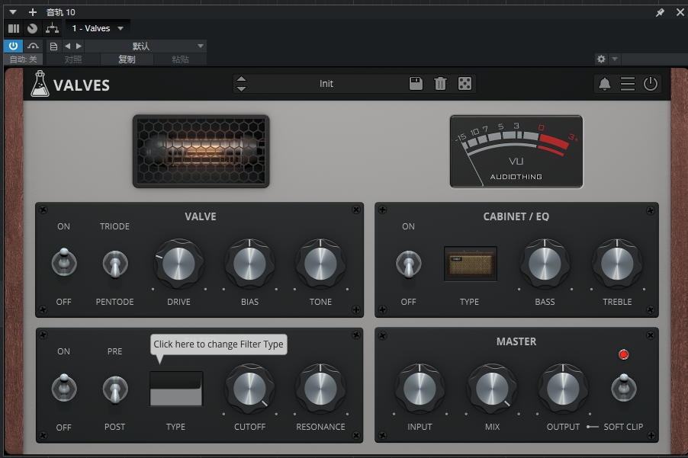Click the Mix knob
688x458 pixels.
[492, 389]
